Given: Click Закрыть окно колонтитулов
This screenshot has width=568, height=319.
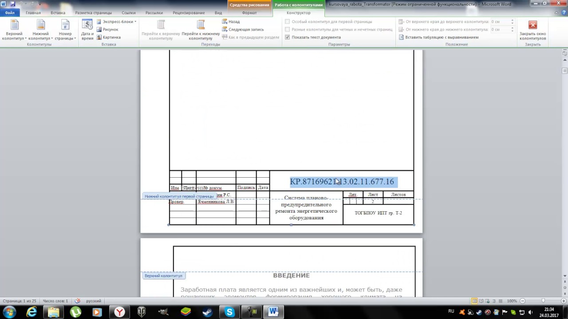Looking at the screenshot, I should coord(532,30).
